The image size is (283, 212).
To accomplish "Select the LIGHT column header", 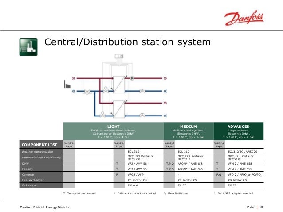I will click(x=114, y=131).
